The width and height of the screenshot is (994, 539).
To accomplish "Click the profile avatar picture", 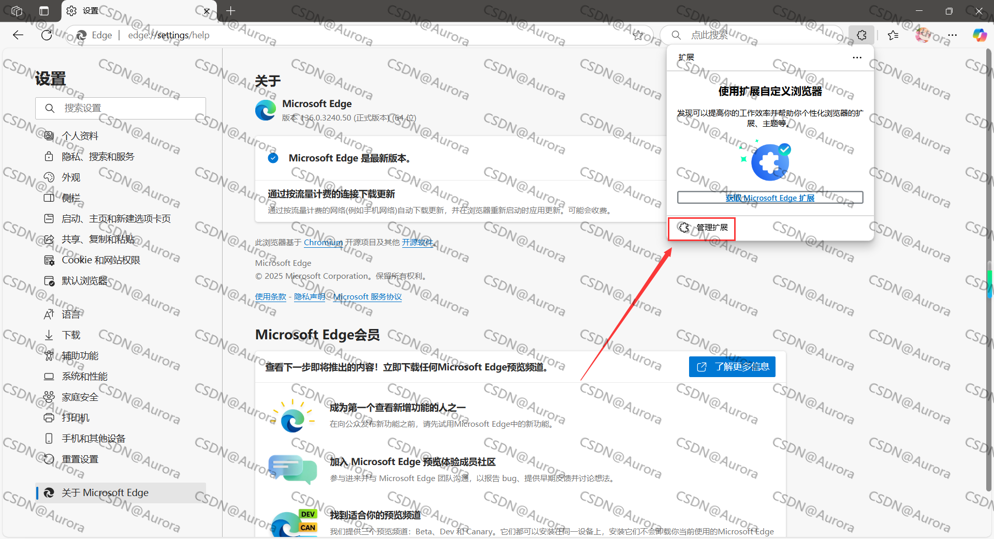I will click(x=923, y=35).
